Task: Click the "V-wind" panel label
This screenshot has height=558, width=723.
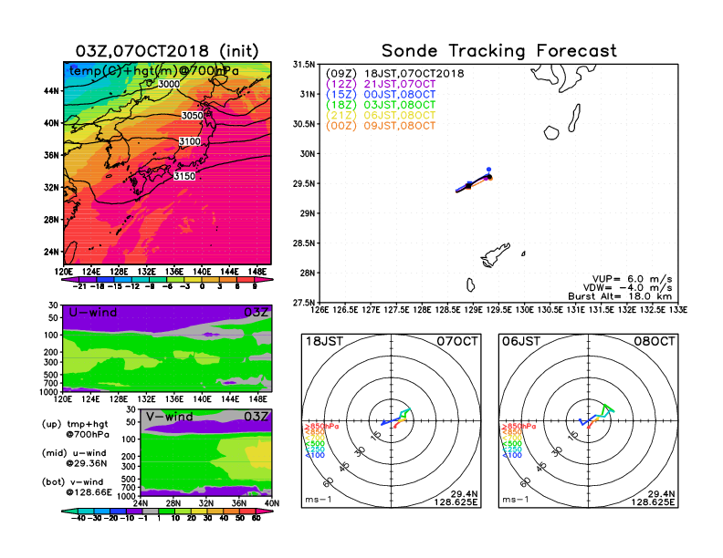Action: [169, 417]
